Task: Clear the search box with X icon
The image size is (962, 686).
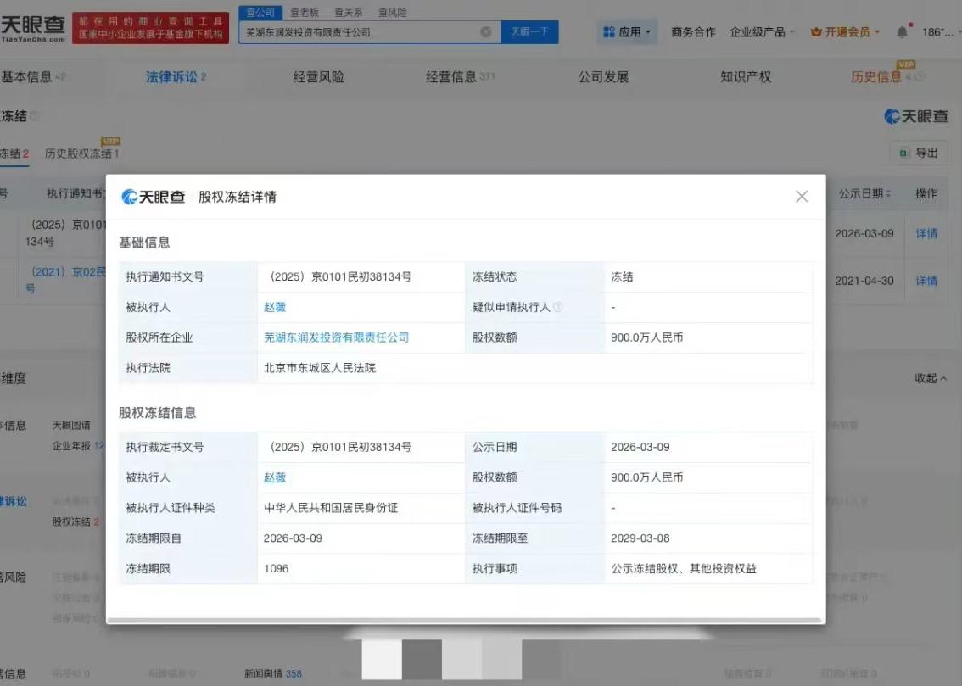Action: pos(486,32)
